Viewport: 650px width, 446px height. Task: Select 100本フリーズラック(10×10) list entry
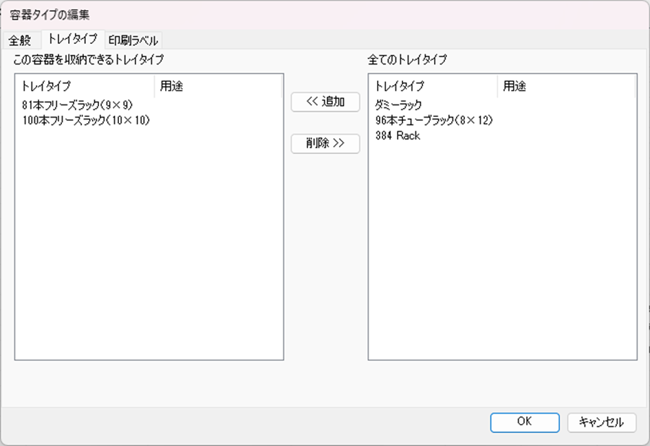[86, 120]
